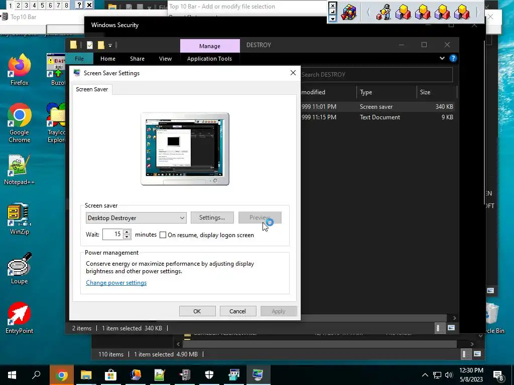Decrease Wait minutes with the down arrow
Viewport: 514px width, 385px height.
coord(127,237)
